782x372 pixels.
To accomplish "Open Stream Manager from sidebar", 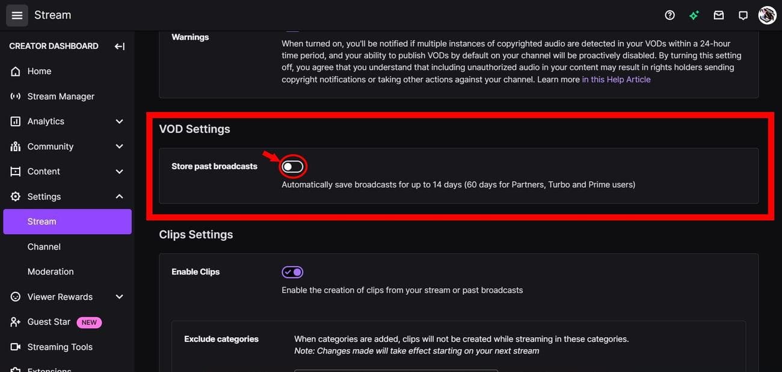I will click(61, 96).
